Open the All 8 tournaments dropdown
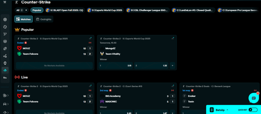 [x=22, y=10]
